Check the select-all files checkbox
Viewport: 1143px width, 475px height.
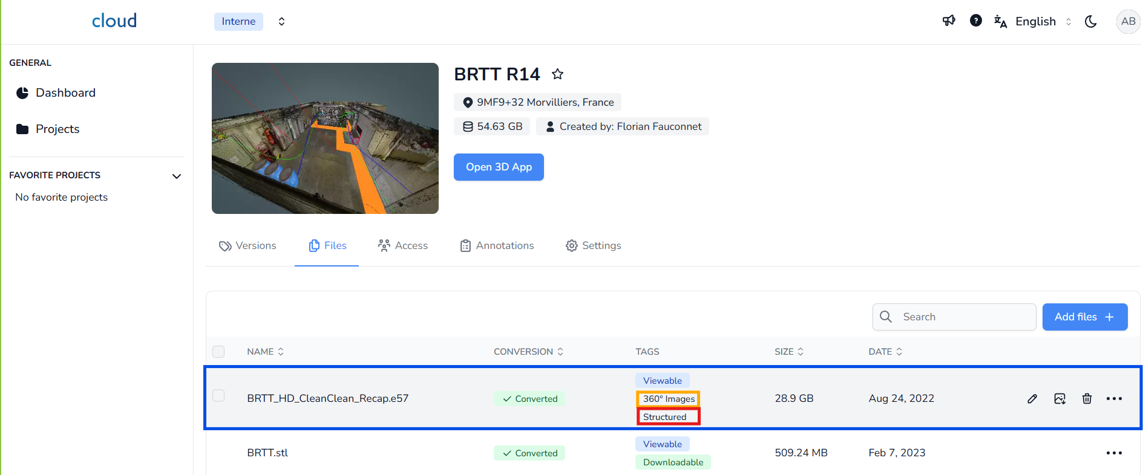click(x=218, y=352)
